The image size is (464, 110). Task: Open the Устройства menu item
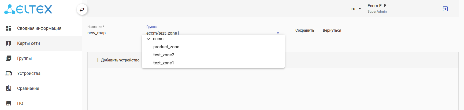coord(29,73)
